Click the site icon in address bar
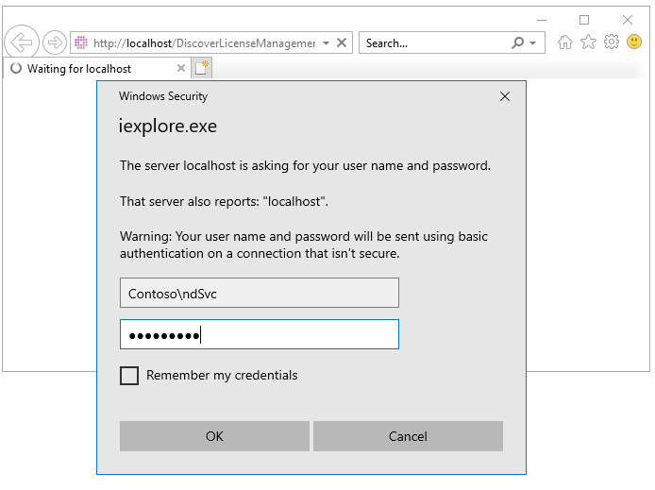655x490 pixels. [81, 43]
